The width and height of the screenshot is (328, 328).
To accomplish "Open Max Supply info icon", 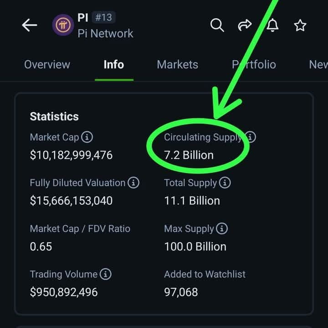I will click(222, 228).
